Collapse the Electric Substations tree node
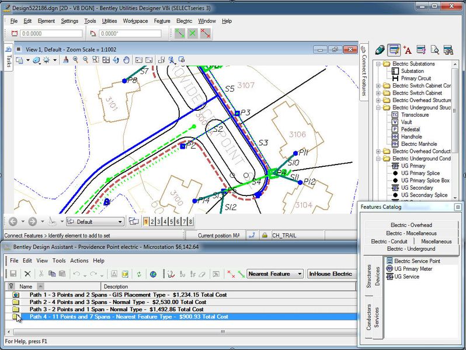The height and width of the screenshot is (350, 466). pyautogui.click(x=378, y=64)
